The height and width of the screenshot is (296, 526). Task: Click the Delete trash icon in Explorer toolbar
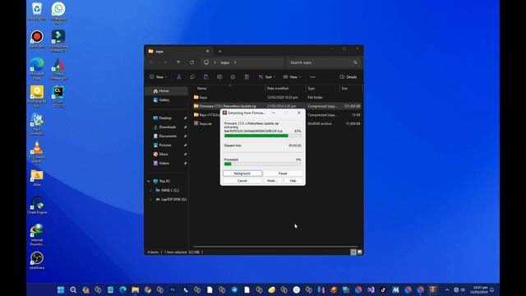click(247, 76)
